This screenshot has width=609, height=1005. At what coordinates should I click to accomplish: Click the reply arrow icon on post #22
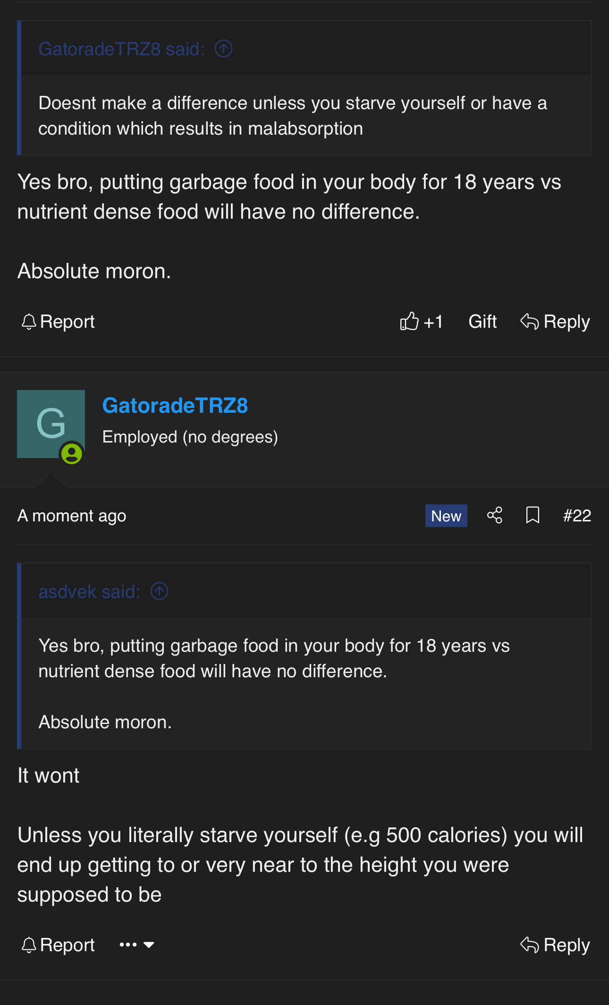click(529, 945)
